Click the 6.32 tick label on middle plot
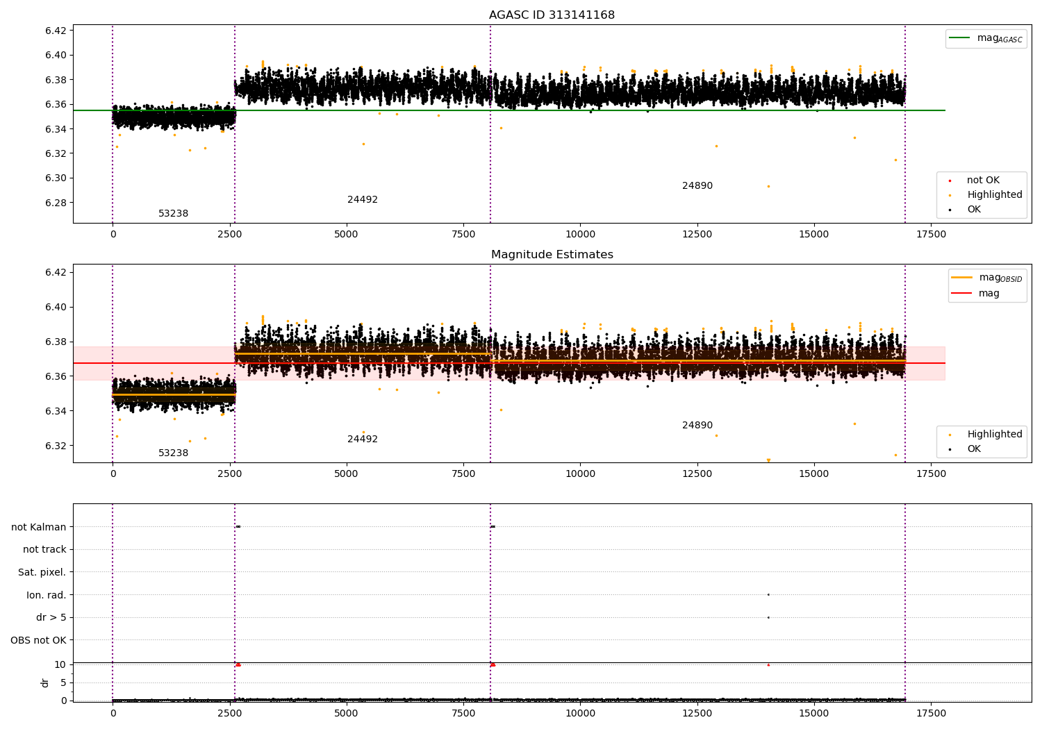1042x729 pixels. [56, 446]
